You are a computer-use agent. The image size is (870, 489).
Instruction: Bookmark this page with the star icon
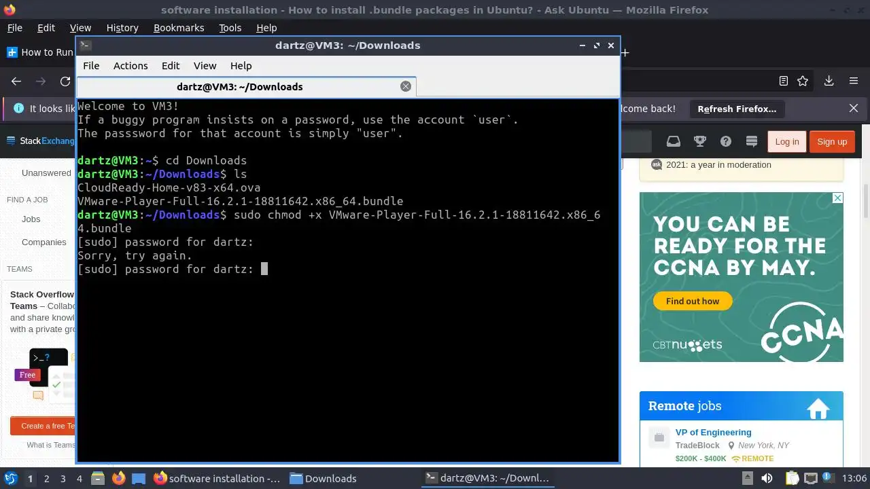[803, 81]
